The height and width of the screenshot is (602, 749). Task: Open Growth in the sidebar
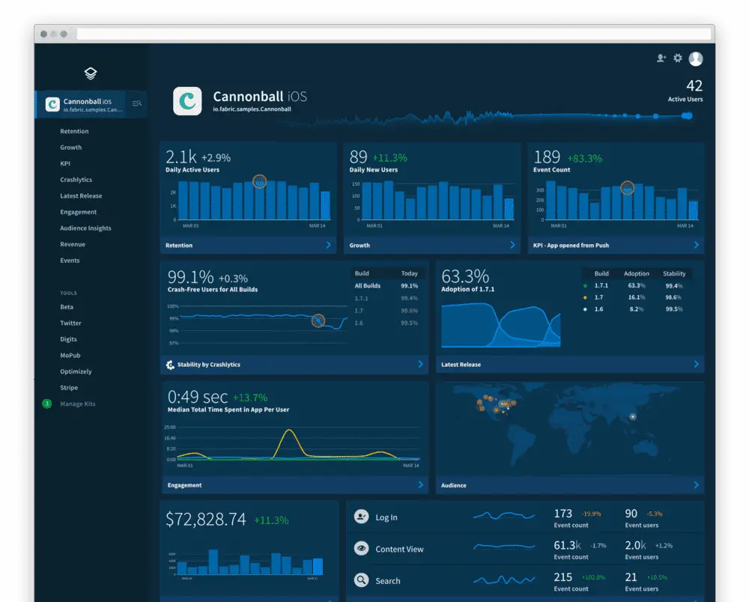pos(70,148)
